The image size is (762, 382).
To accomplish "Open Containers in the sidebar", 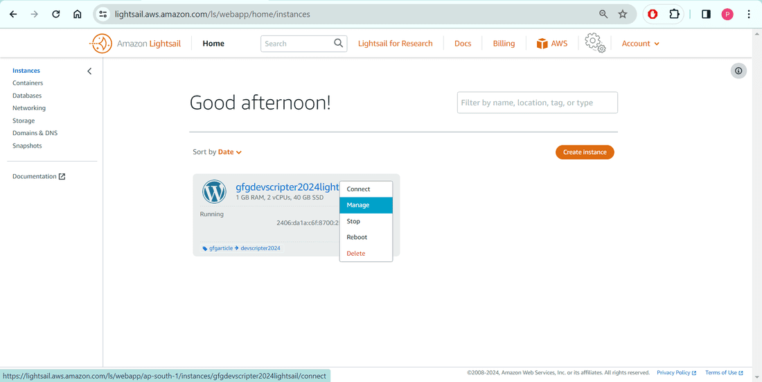I will pos(28,83).
